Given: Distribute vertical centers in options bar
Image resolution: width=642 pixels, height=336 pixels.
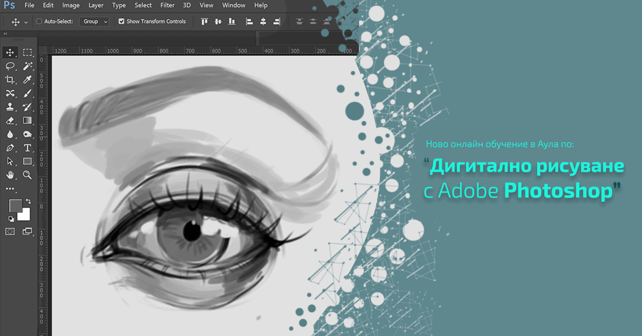Looking at the screenshot, I should click(x=313, y=22).
